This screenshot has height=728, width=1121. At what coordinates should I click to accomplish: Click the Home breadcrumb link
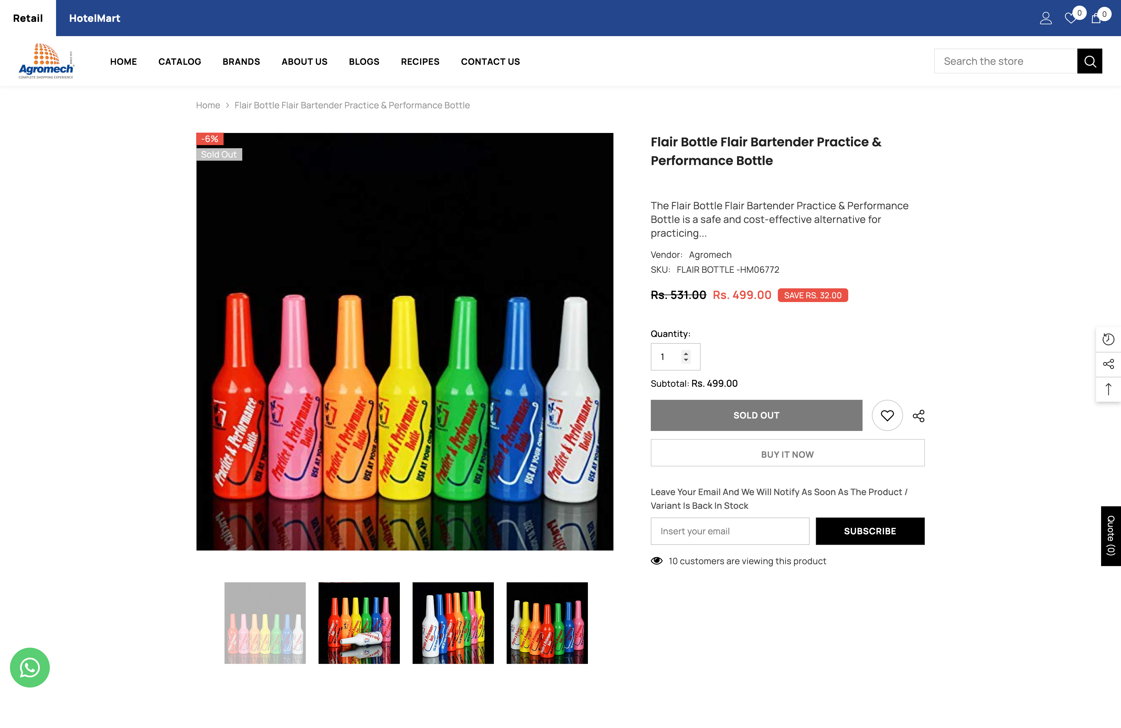[208, 106]
